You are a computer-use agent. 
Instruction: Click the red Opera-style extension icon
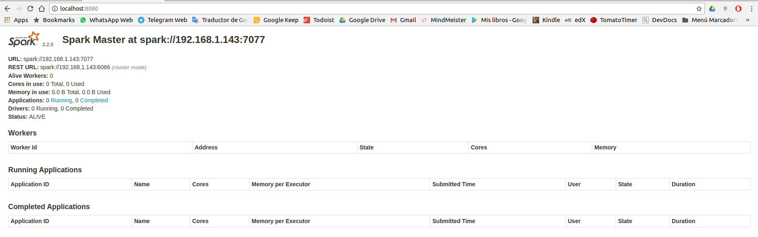tap(738, 9)
